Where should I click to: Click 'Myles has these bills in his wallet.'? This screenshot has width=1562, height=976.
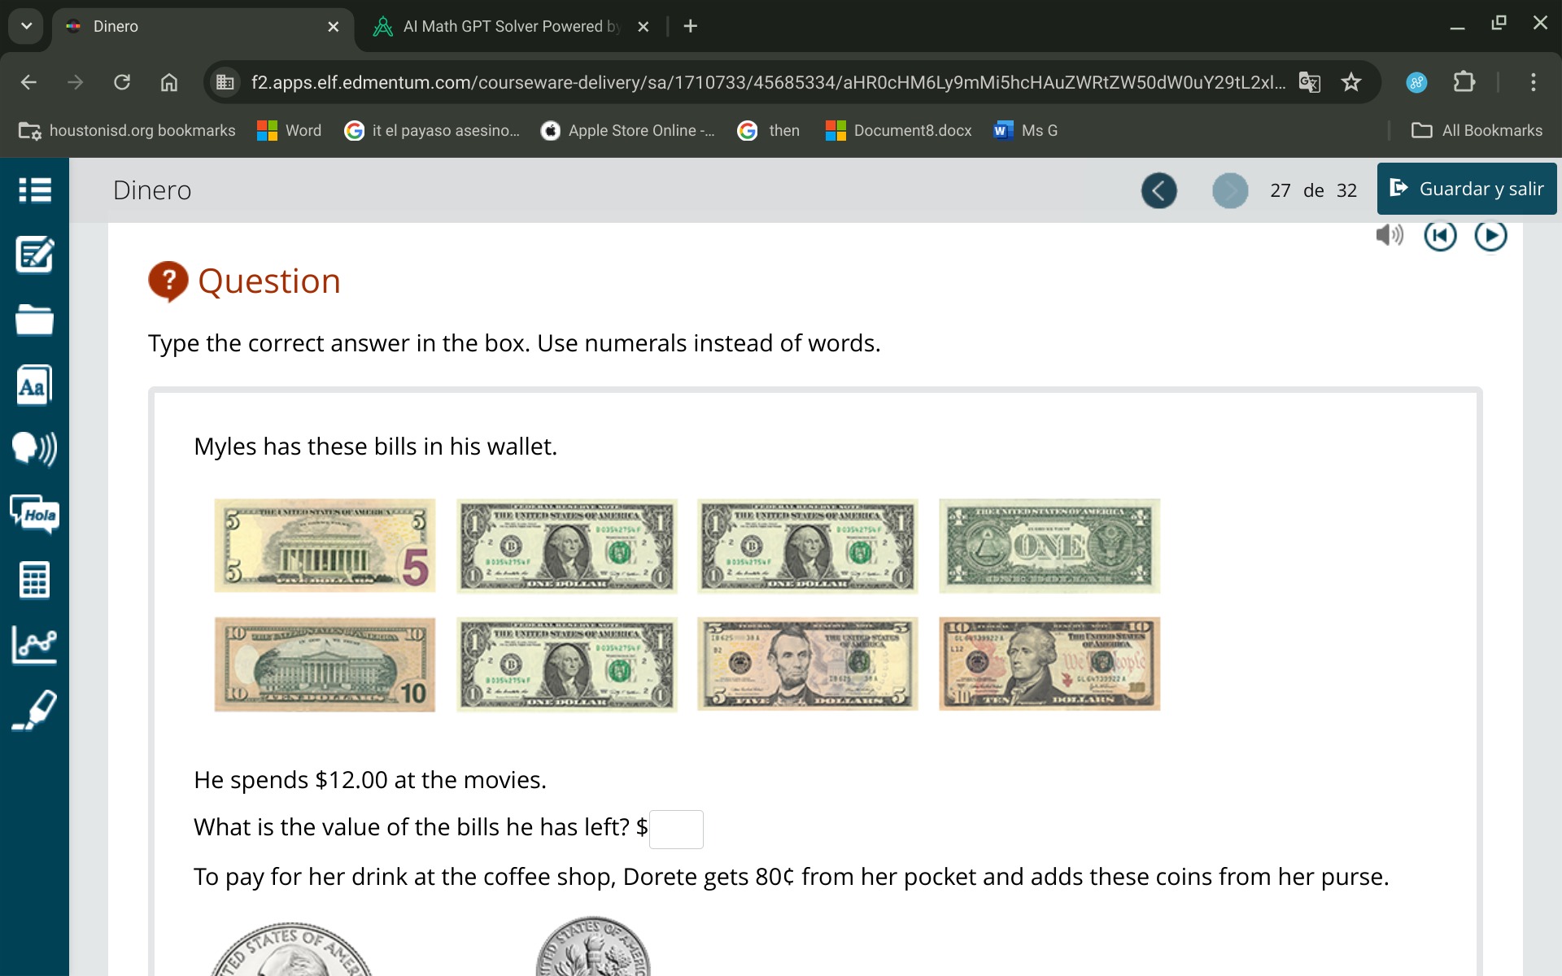pos(375,447)
